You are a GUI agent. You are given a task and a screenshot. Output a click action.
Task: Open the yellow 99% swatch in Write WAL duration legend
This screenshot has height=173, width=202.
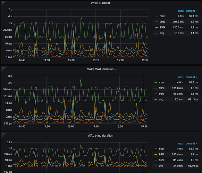(x=156, y=88)
